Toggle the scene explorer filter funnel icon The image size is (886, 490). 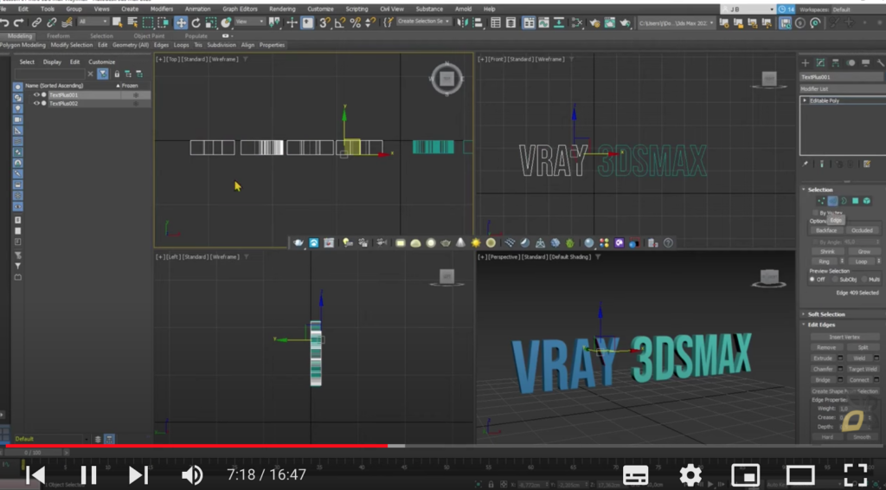pyautogui.click(x=103, y=74)
